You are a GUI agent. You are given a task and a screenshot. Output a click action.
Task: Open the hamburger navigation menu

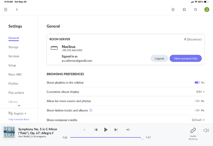[6, 10]
